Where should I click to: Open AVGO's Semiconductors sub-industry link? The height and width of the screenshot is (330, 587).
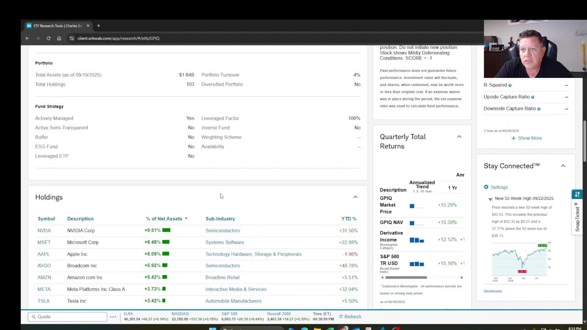click(x=222, y=266)
